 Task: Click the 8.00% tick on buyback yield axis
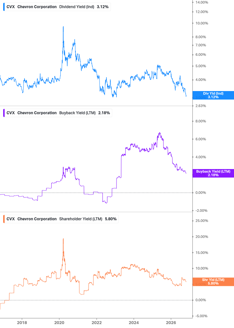click(200, 121)
